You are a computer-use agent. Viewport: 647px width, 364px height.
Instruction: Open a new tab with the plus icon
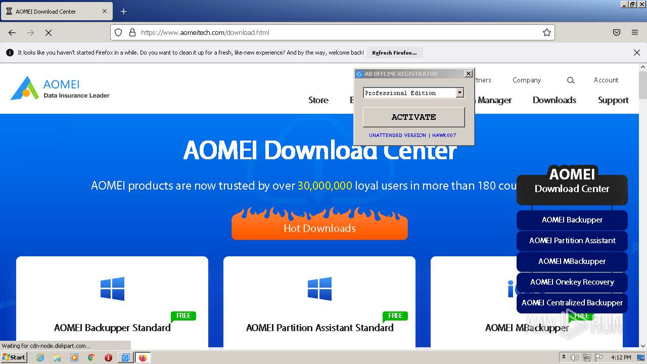click(123, 11)
